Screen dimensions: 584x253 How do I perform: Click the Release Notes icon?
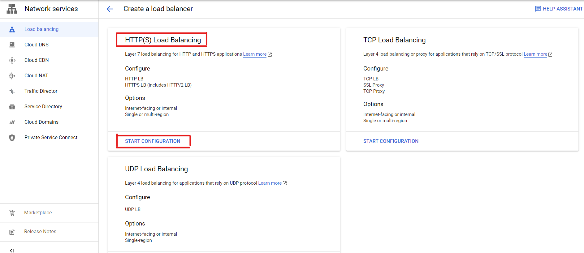point(12,232)
